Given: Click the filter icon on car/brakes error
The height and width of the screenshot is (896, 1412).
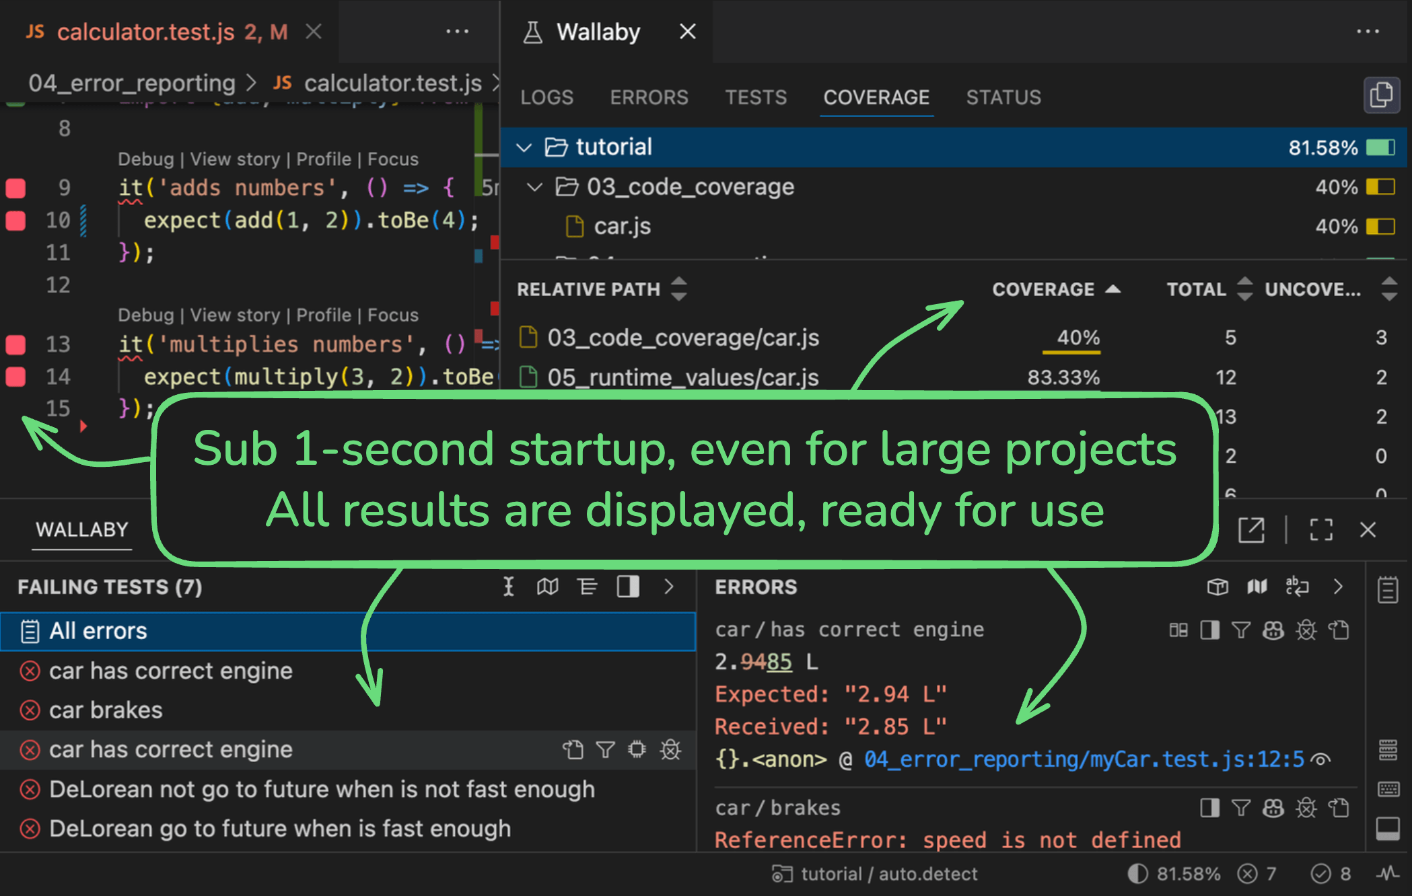Looking at the screenshot, I should (x=1240, y=807).
